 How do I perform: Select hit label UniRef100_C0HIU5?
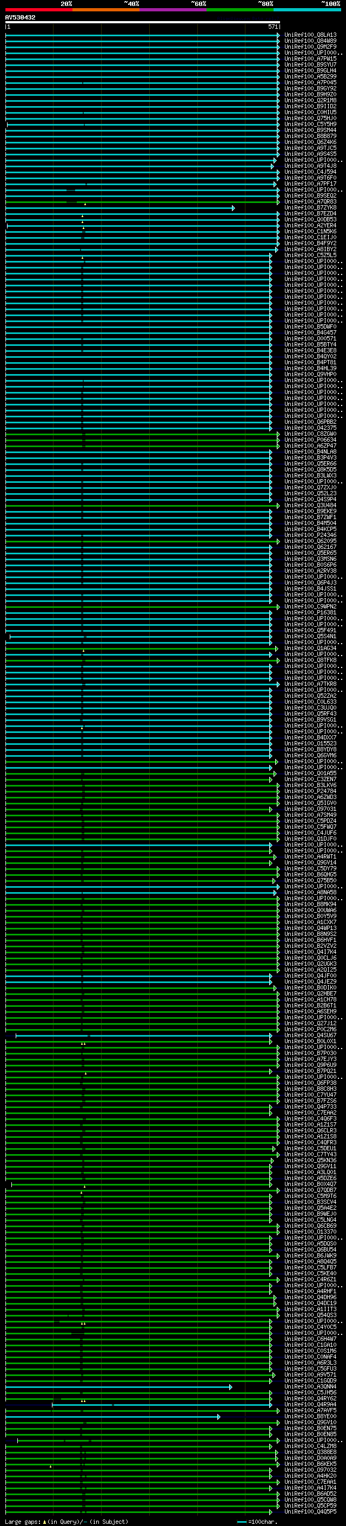tap(310, 112)
